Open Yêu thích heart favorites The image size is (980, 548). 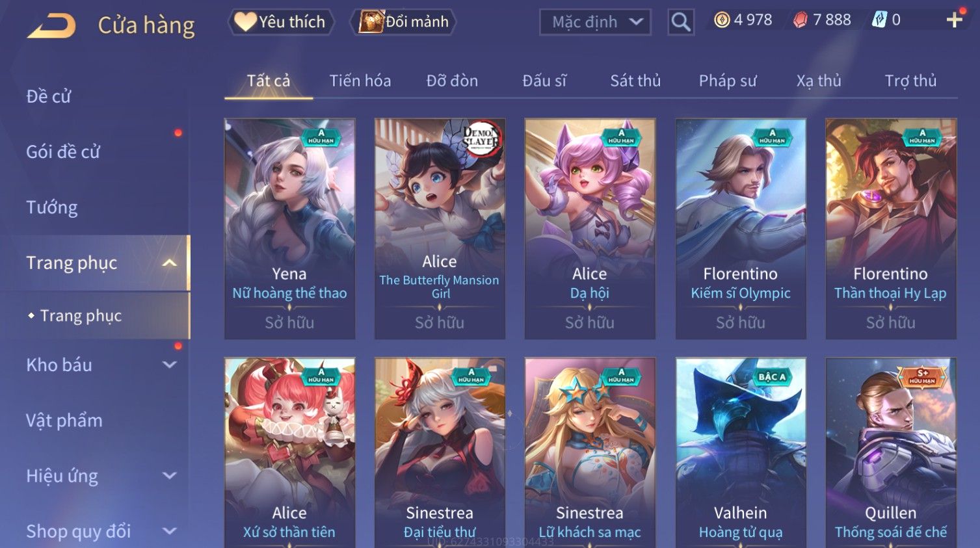coord(280,21)
